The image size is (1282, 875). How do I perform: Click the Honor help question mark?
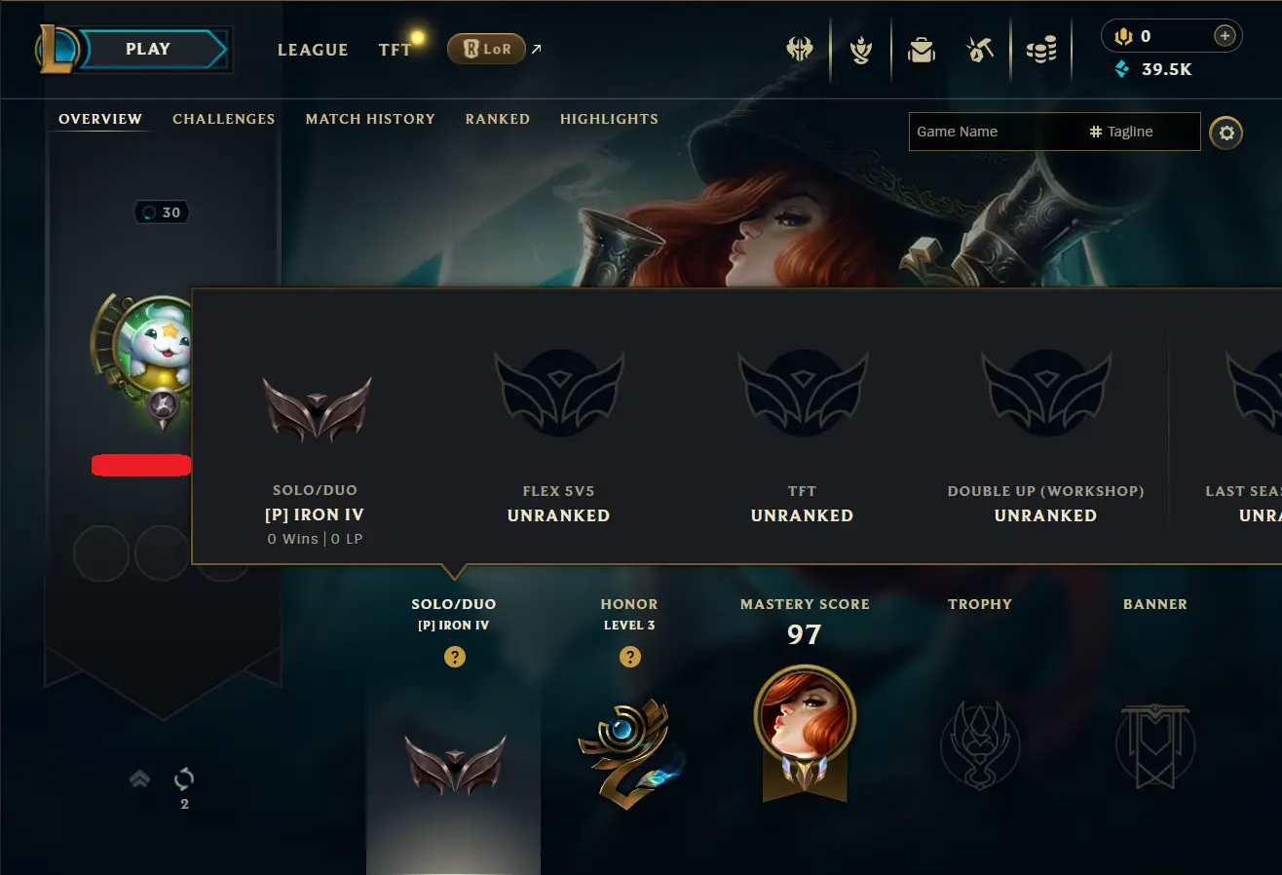(629, 657)
